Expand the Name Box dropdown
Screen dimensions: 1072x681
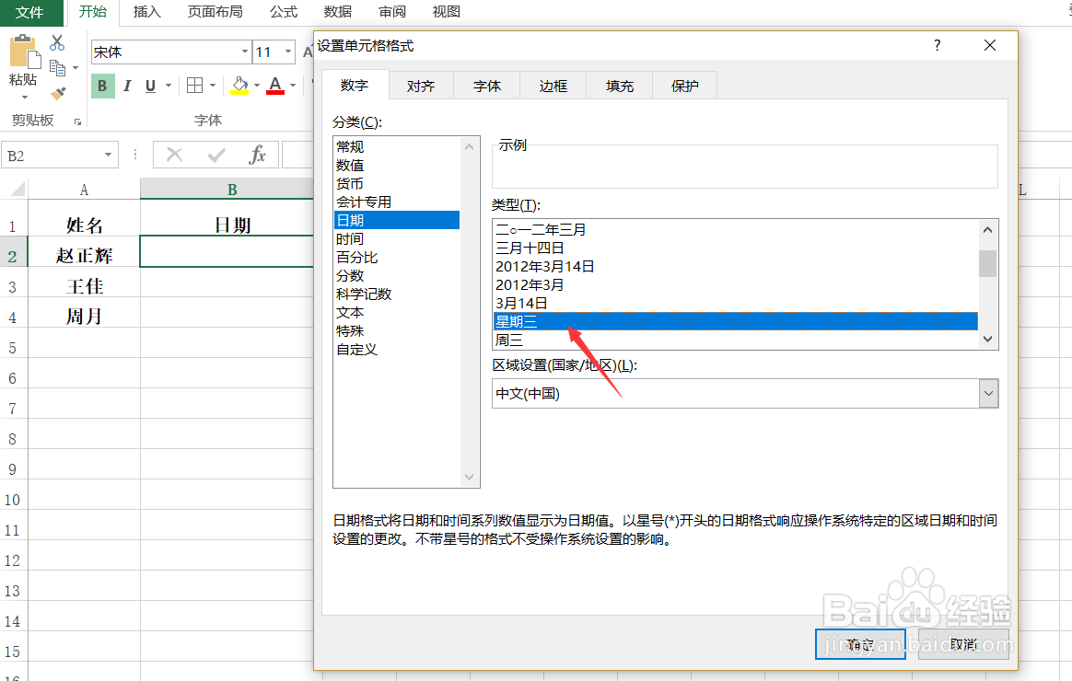pyautogui.click(x=108, y=155)
